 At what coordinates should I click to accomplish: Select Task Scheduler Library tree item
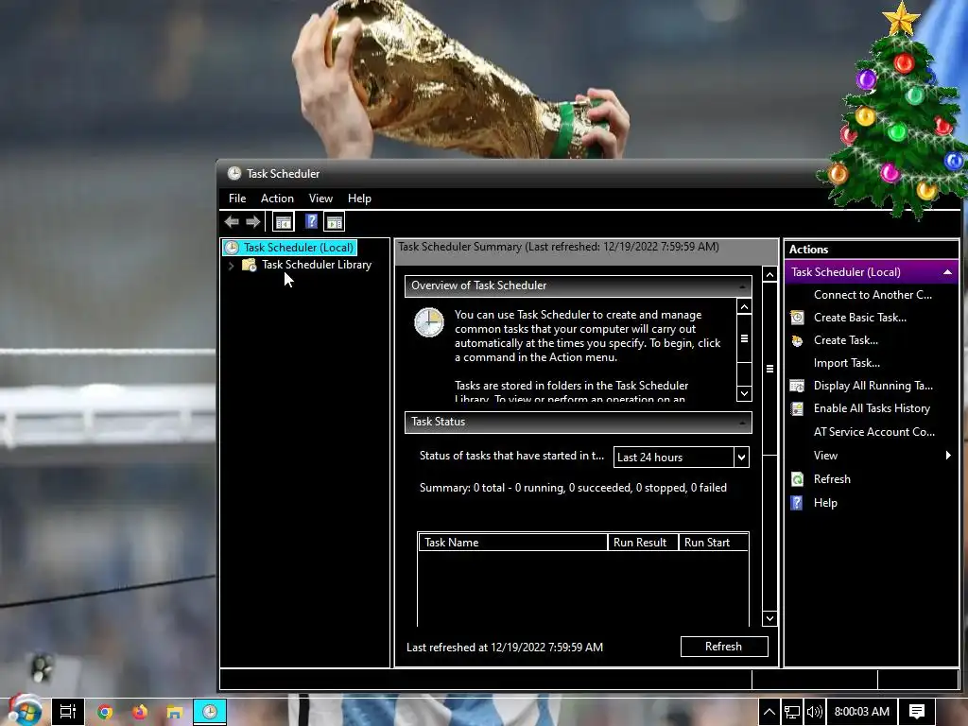point(317,265)
